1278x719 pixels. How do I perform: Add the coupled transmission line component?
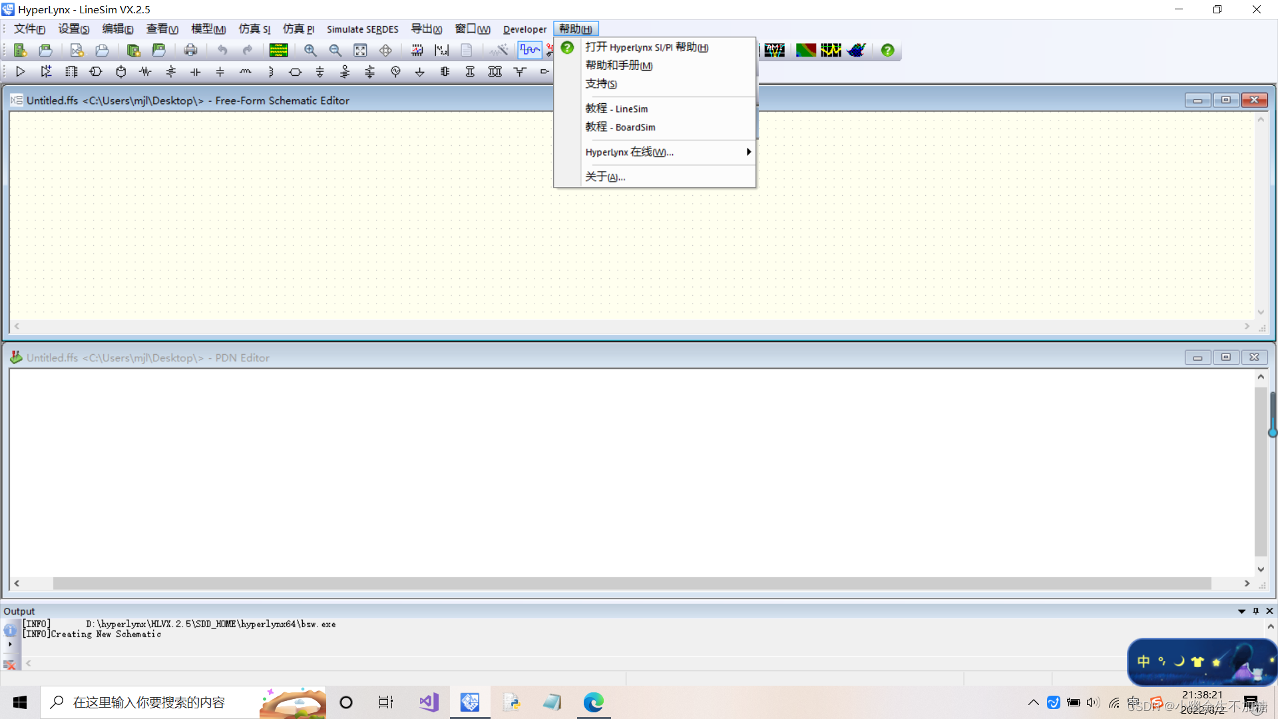[x=495, y=72]
